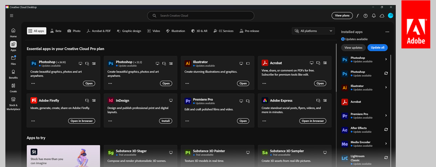Select the Acrobat row in Installed apps

click(365, 102)
